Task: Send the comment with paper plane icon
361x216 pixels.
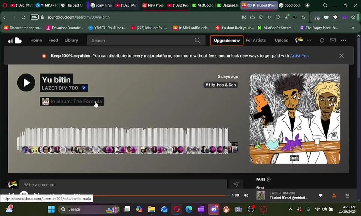Action: [x=236, y=185]
